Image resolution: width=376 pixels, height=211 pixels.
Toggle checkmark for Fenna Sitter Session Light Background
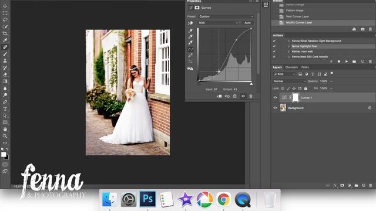click(x=274, y=41)
